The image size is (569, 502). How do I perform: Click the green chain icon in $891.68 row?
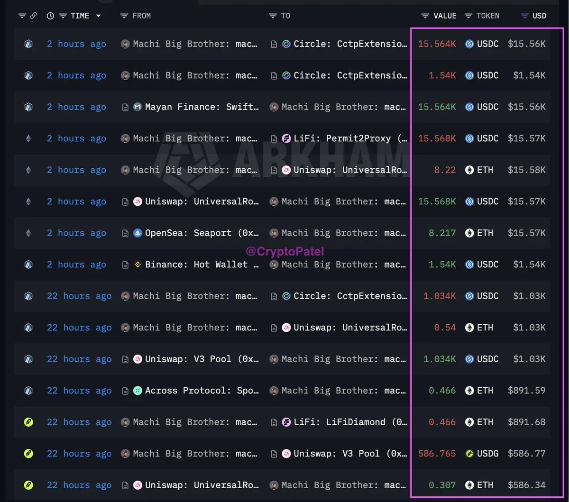28,422
